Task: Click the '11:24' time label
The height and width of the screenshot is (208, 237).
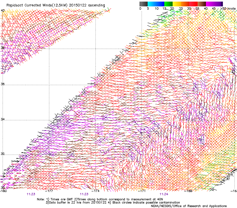Action: pos(164,194)
